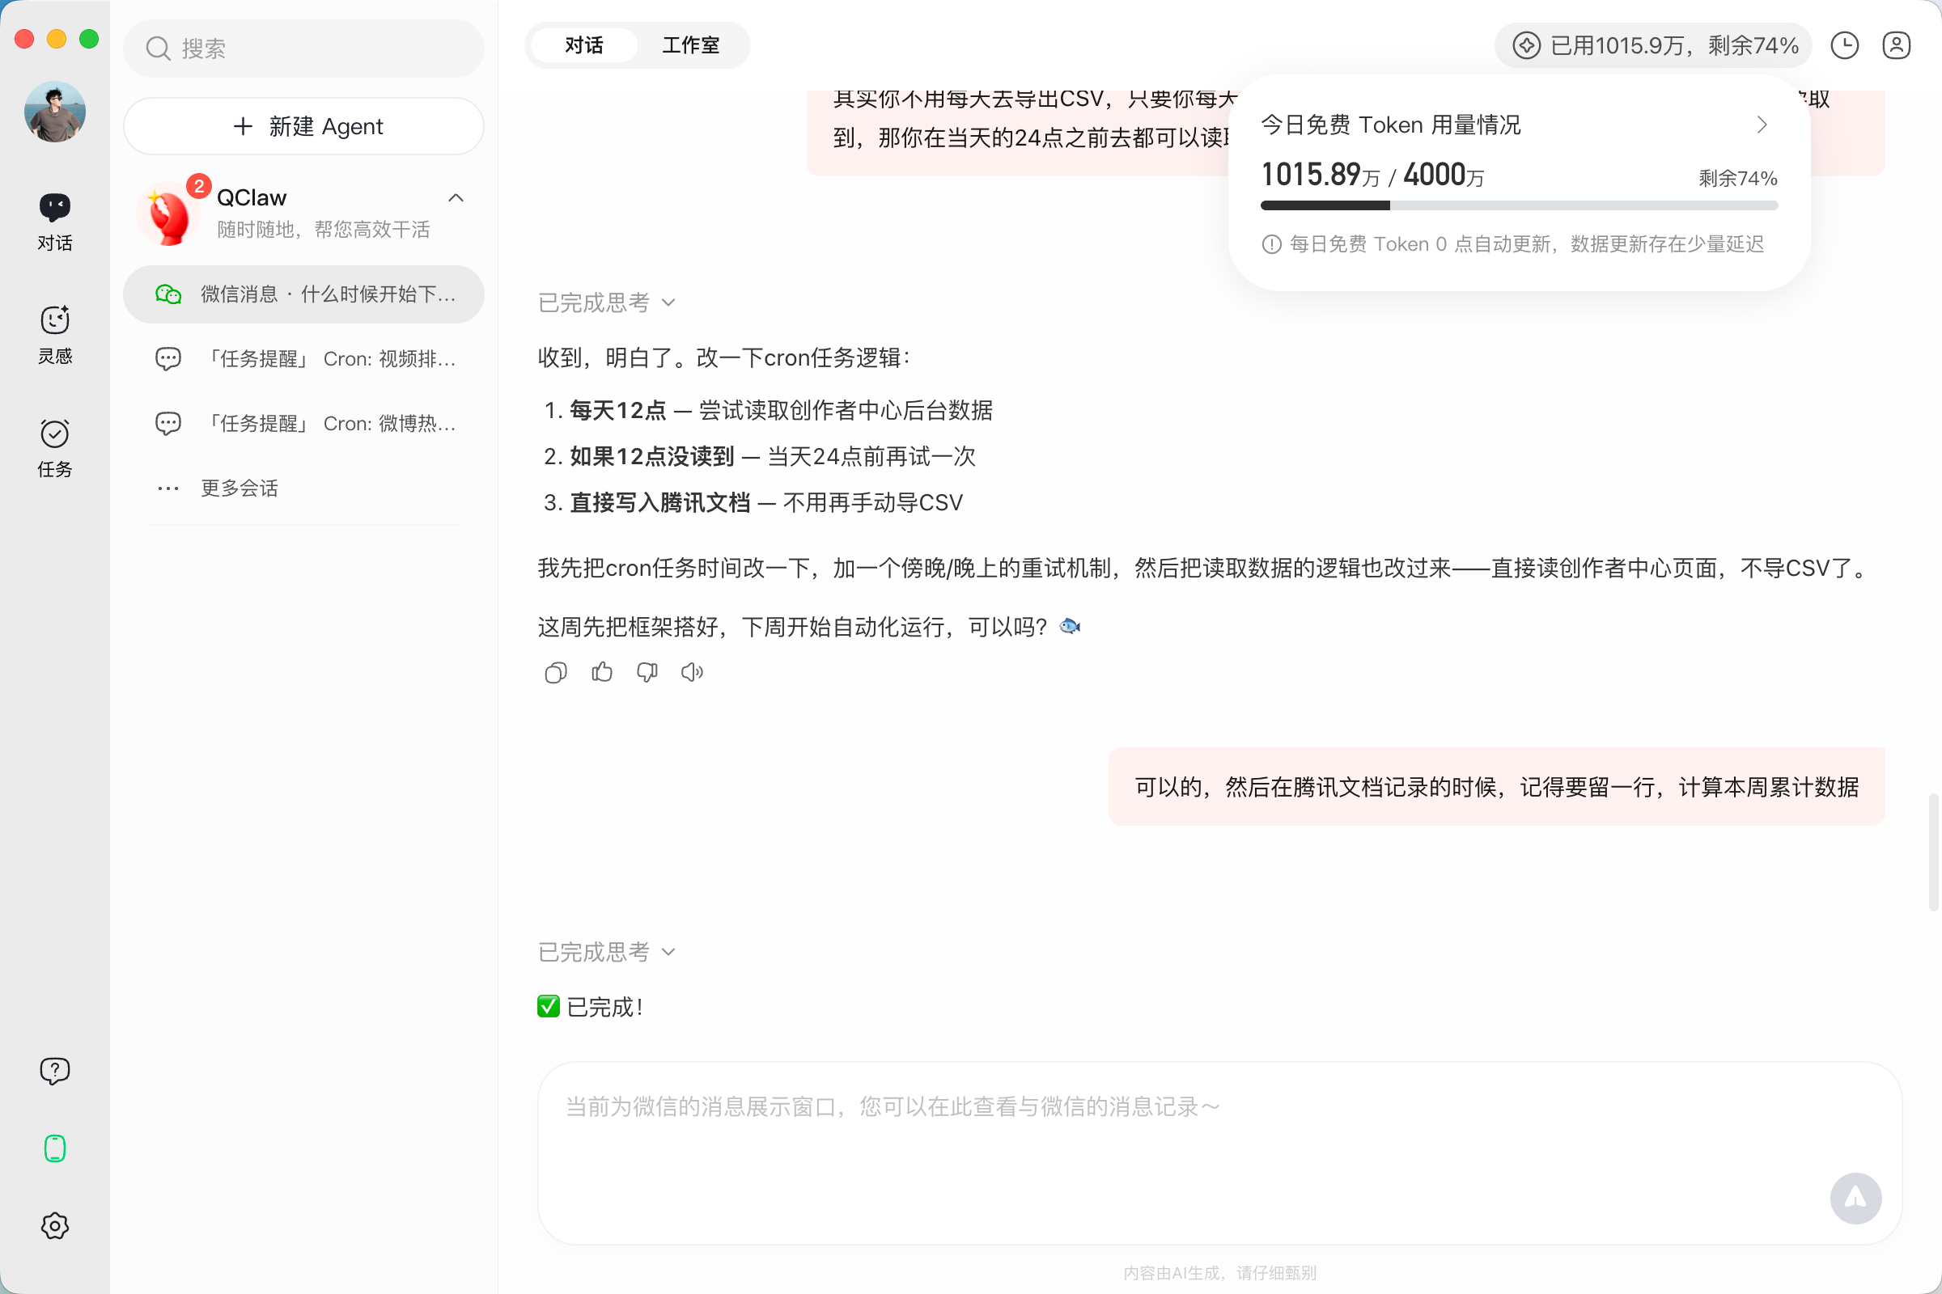Open history via the clock icon

1845,45
